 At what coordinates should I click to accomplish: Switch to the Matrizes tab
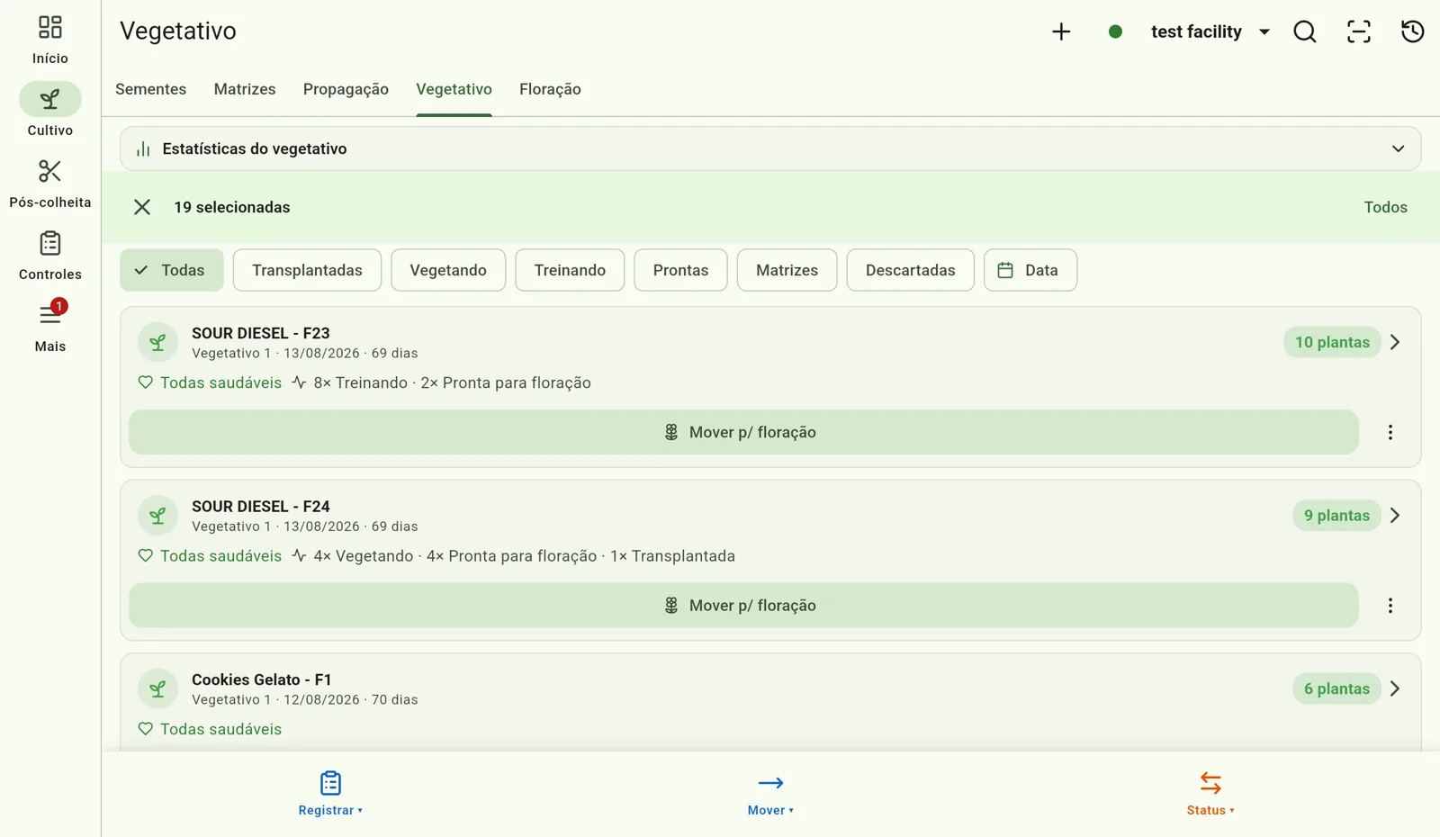click(245, 89)
